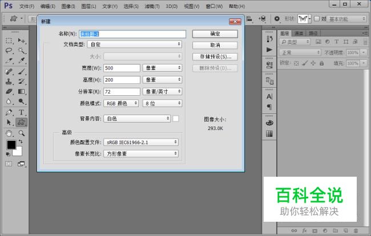Screen dimensions: 371x236
Task: Select the Horizontal Type tool
Action: pos(22,112)
